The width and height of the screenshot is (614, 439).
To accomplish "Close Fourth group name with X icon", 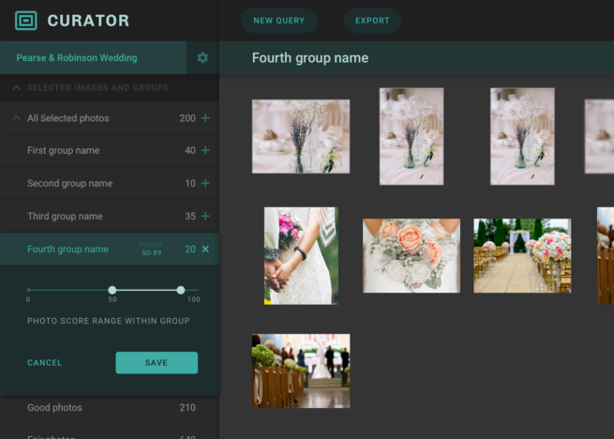I will (205, 250).
